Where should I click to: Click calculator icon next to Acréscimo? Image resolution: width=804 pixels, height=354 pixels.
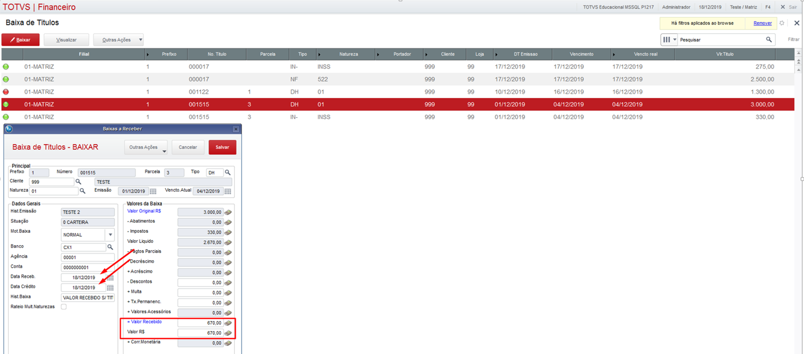(228, 273)
